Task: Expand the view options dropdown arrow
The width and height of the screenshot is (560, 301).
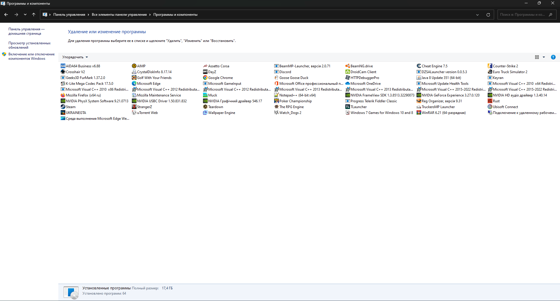Action: pos(544,57)
